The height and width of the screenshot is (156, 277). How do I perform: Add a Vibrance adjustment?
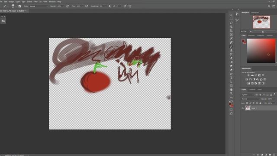[x=263, y=75]
